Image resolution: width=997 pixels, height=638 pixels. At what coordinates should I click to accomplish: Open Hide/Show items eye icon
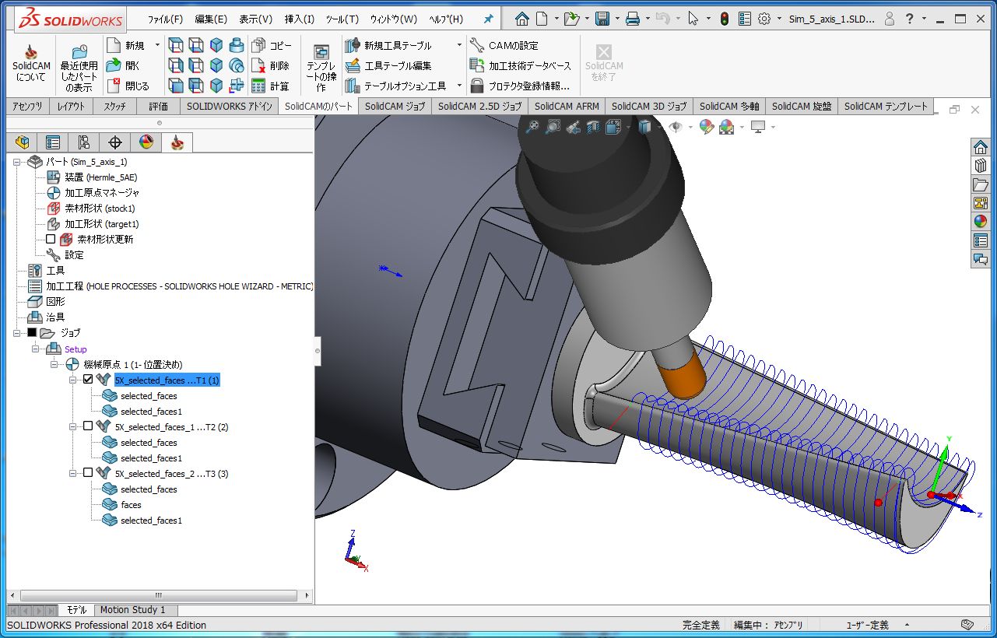tap(676, 126)
